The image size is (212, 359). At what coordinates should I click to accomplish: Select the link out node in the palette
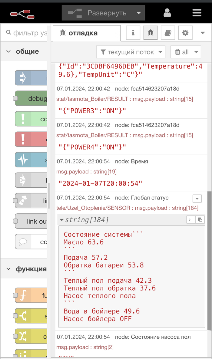tap(31, 221)
